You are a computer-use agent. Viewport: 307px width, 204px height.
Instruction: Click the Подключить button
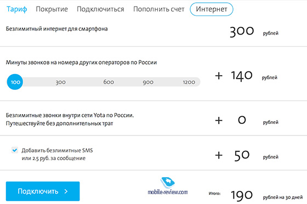43,191
